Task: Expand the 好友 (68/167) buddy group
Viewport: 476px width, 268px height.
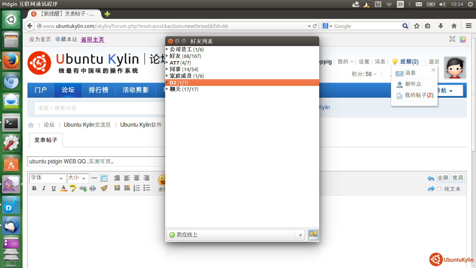Action: [167, 56]
